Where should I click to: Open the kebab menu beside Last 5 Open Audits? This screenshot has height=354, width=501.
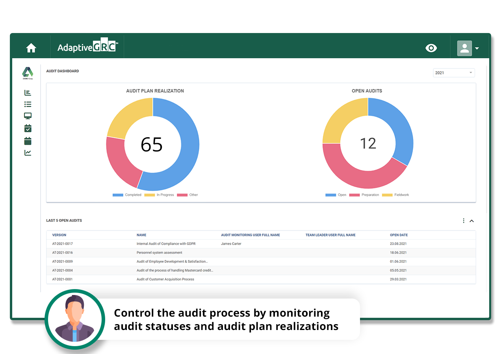[x=464, y=221]
